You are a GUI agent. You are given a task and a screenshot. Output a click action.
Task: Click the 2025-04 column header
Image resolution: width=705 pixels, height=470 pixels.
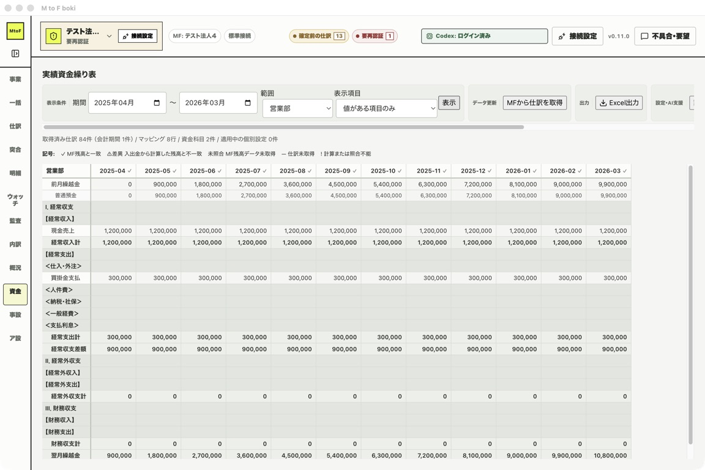click(113, 171)
